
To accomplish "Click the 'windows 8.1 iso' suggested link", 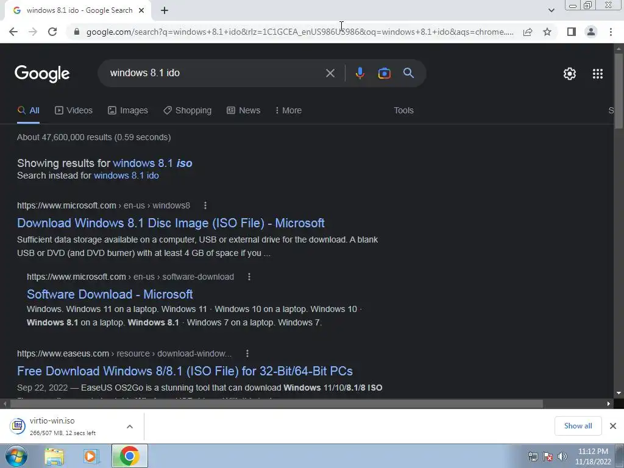I will pyautogui.click(x=152, y=163).
